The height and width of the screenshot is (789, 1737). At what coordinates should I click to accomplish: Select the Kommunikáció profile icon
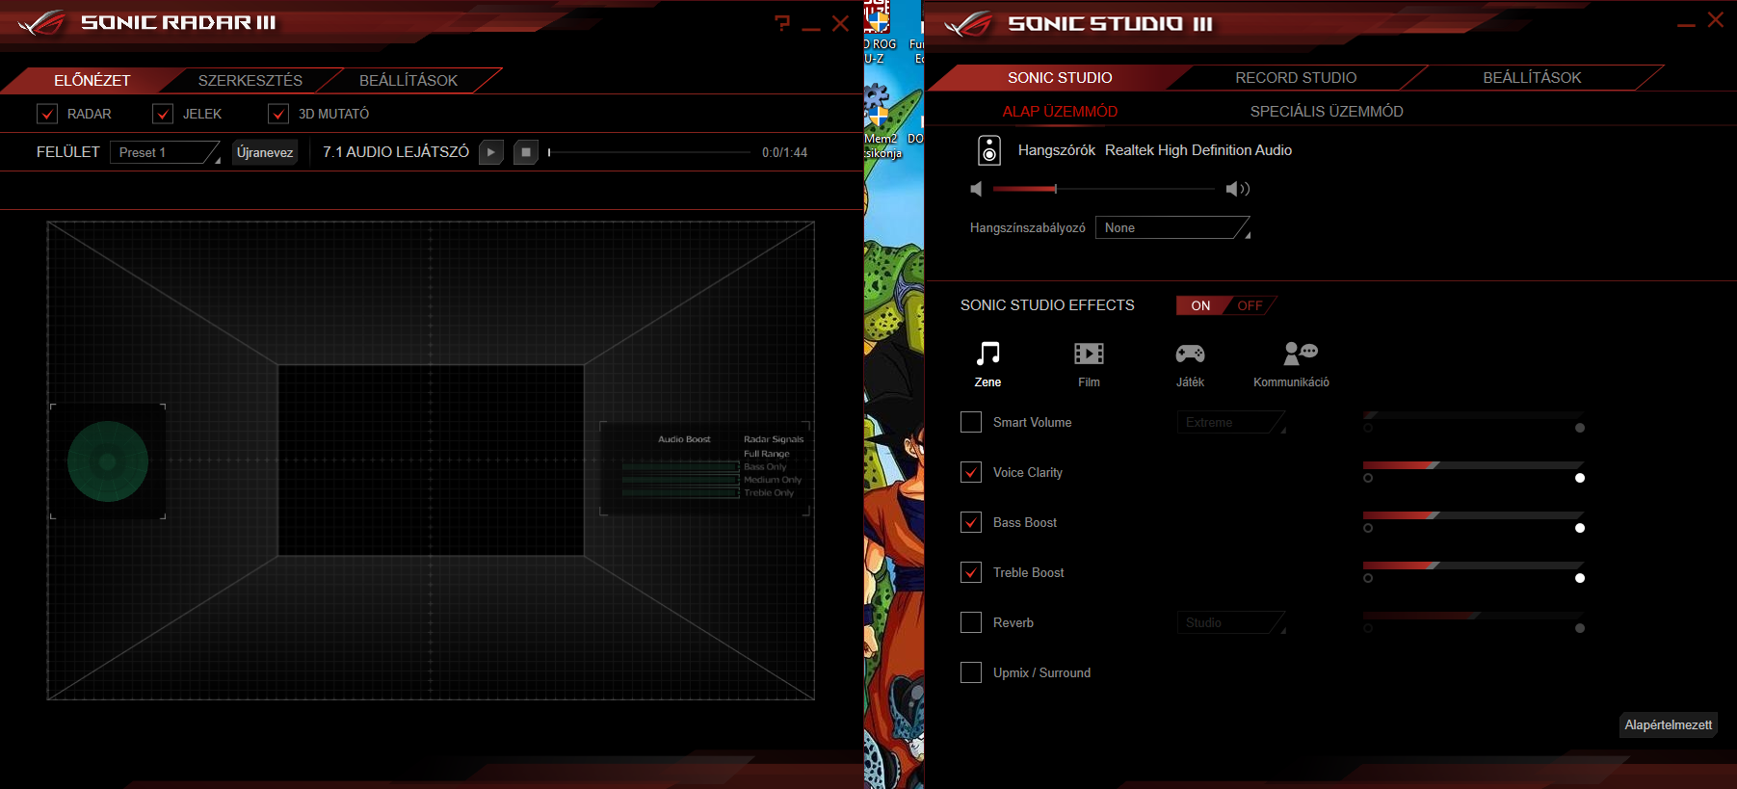point(1300,354)
